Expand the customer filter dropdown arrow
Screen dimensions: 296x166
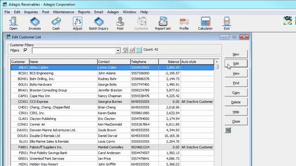coord(118,50)
